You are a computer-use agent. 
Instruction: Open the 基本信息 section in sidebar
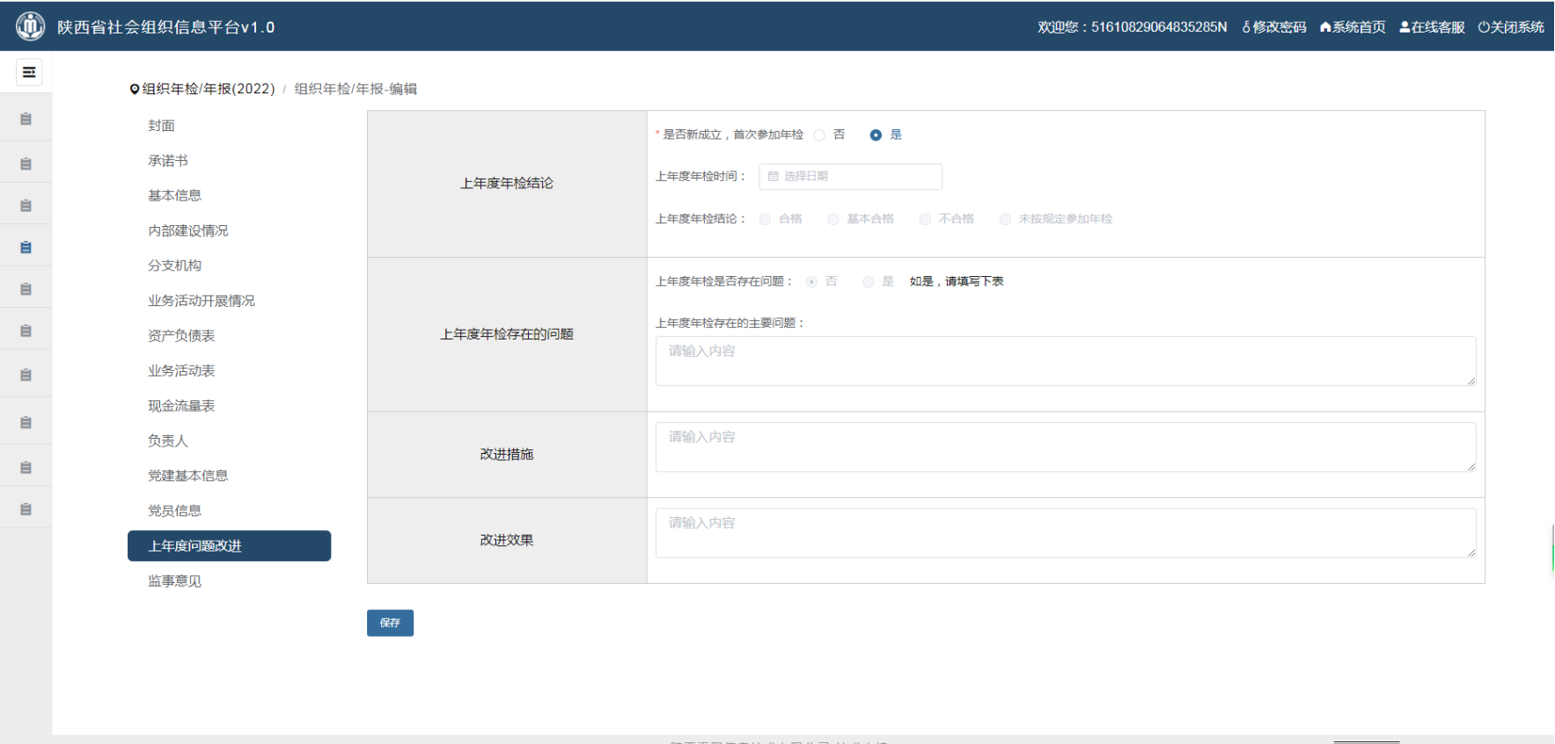(174, 195)
